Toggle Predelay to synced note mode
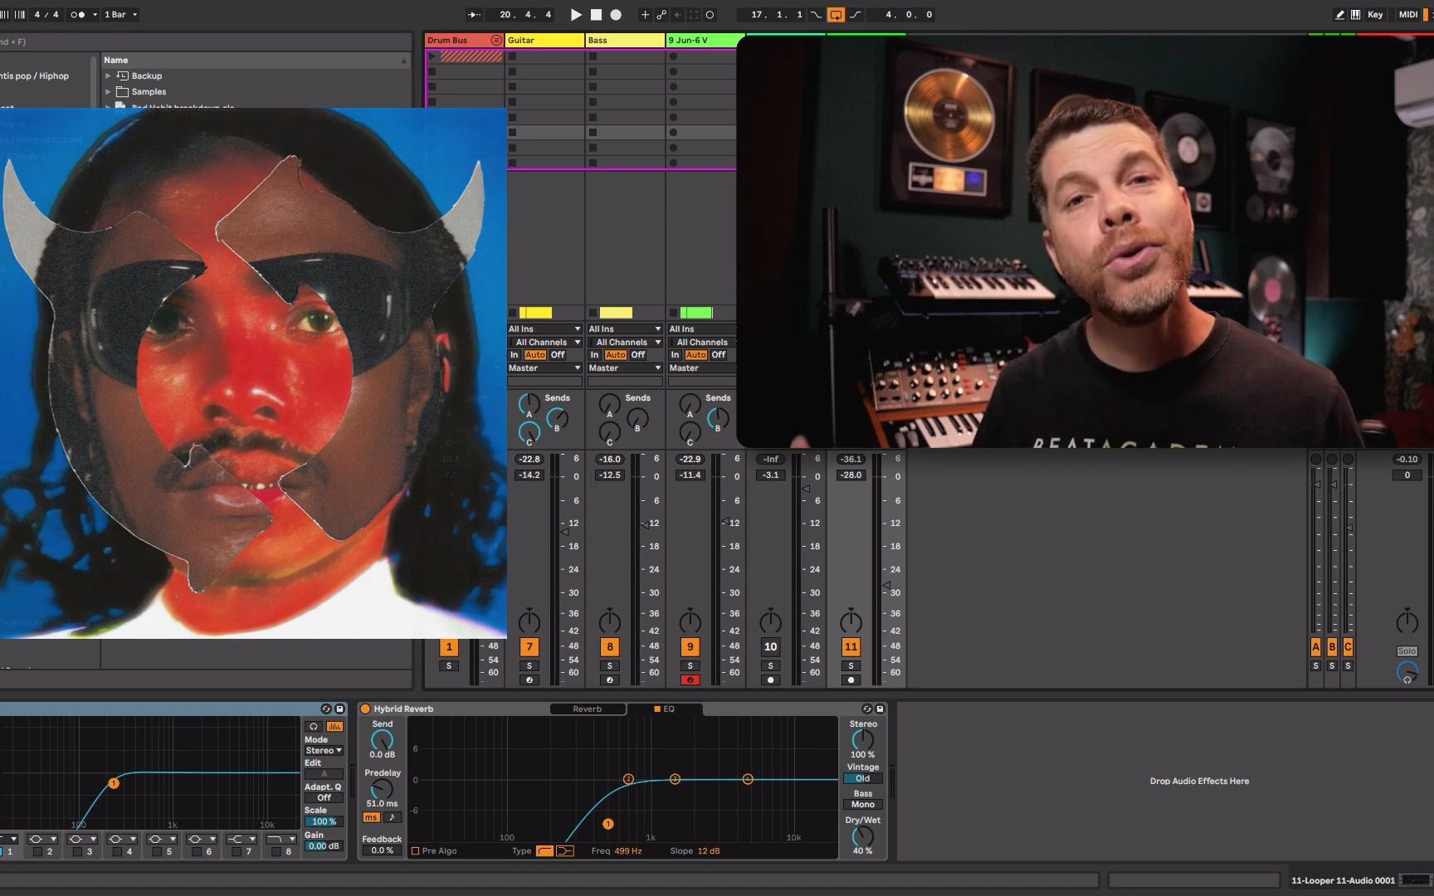Image resolution: width=1434 pixels, height=896 pixels. pos(393,817)
